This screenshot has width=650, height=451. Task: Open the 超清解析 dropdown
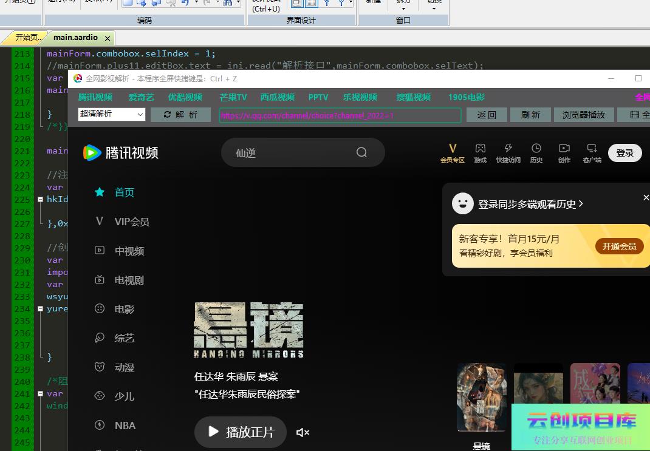pyautogui.click(x=112, y=114)
